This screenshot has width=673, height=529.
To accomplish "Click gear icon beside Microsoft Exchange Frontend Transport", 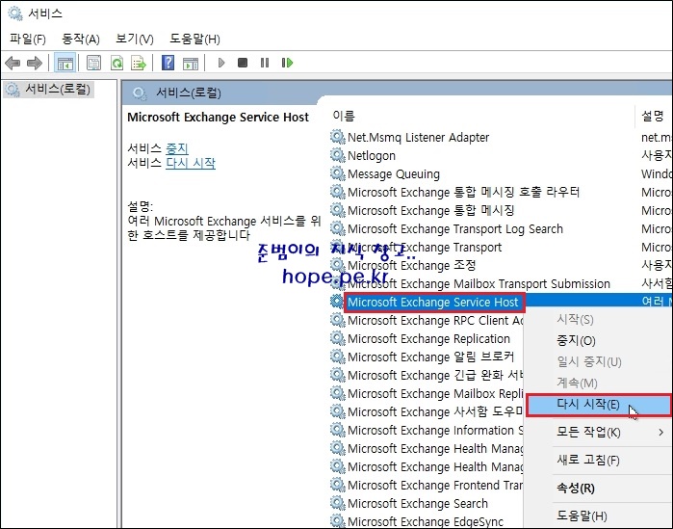I will 337,485.
